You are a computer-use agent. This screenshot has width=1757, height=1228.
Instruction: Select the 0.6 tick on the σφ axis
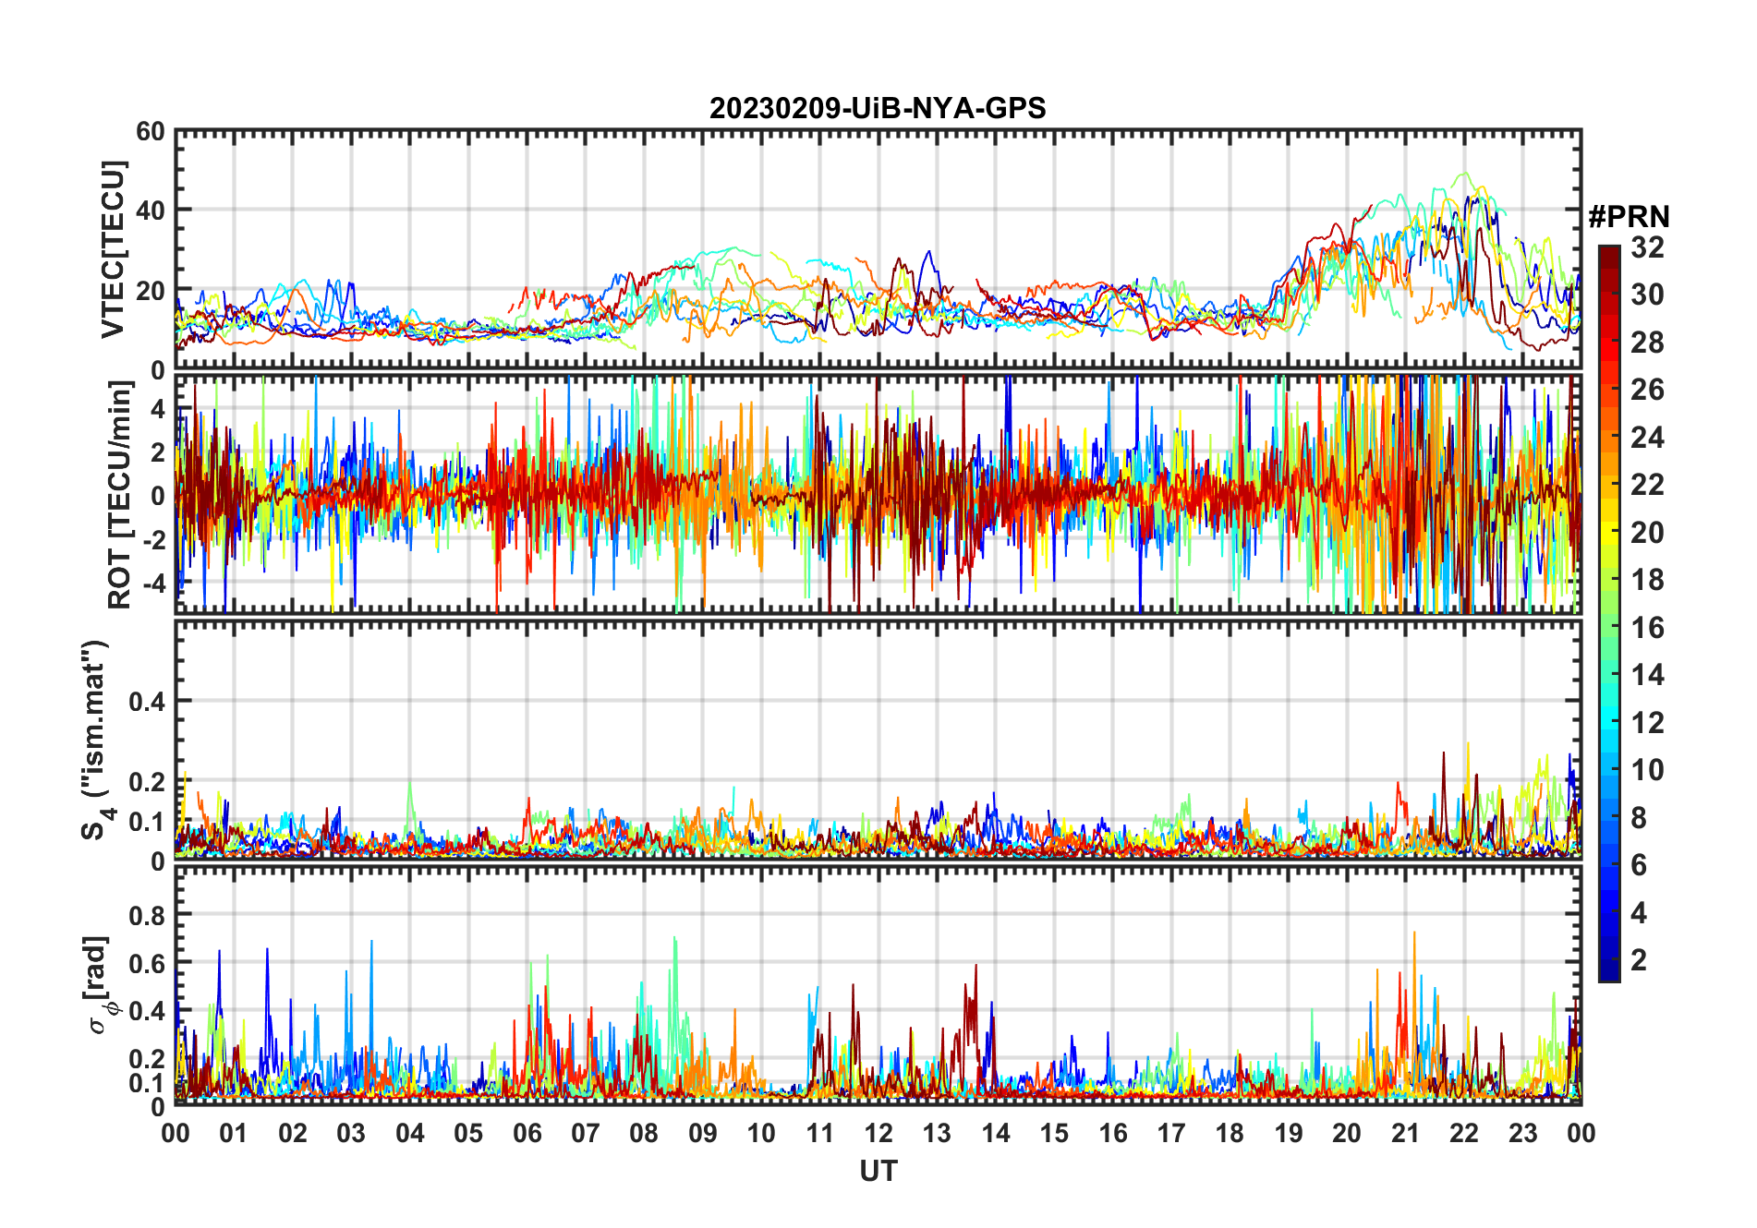click(x=147, y=964)
